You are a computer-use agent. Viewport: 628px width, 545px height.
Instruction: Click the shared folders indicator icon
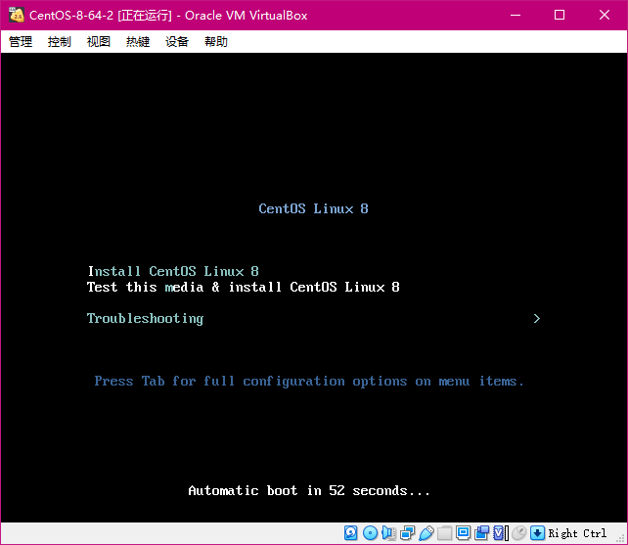444,533
